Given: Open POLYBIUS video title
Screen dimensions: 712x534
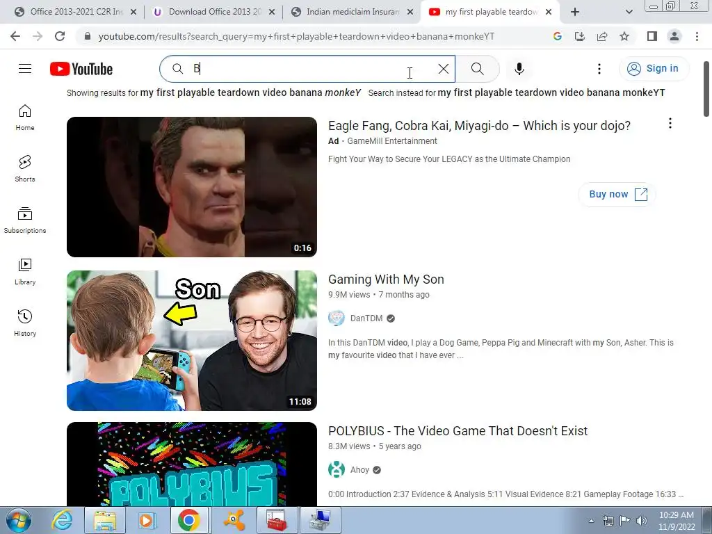Looking at the screenshot, I should point(458,431).
